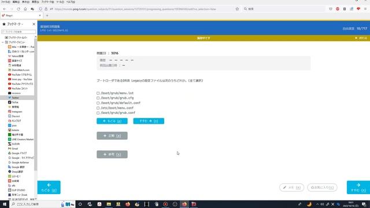Open a new tab with plus button
This screenshot has width=370, height=208.
click(x=47, y=16)
